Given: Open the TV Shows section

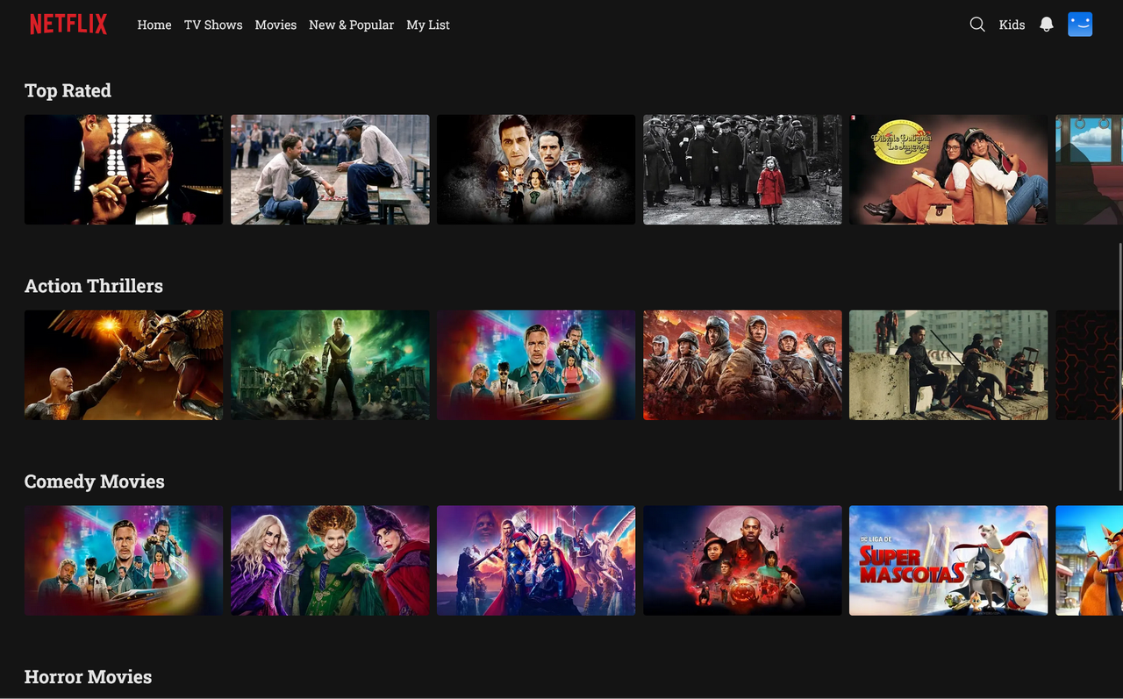Looking at the screenshot, I should (x=213, y=25).
